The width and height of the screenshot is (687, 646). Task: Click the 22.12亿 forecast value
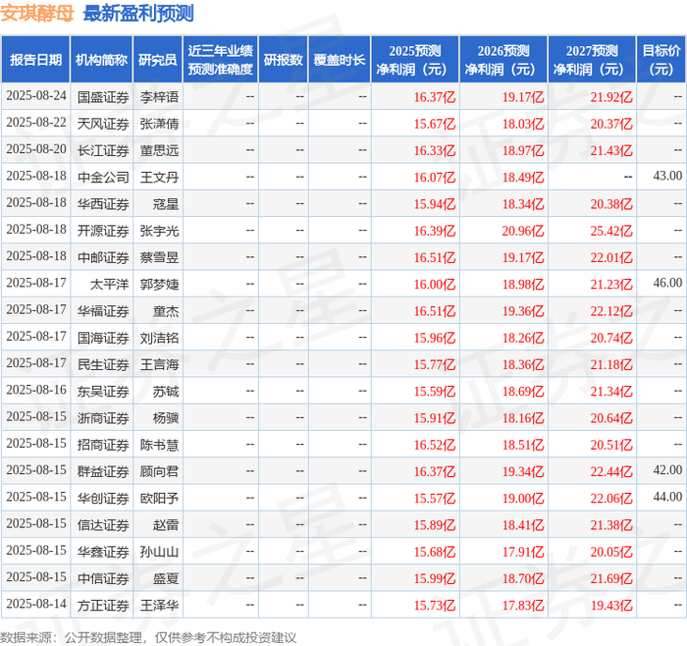pyautogui.click(x=611, y=311)
